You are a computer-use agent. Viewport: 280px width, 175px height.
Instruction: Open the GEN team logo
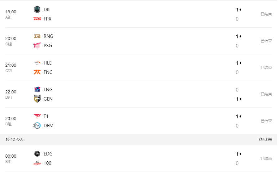[37, 99]
